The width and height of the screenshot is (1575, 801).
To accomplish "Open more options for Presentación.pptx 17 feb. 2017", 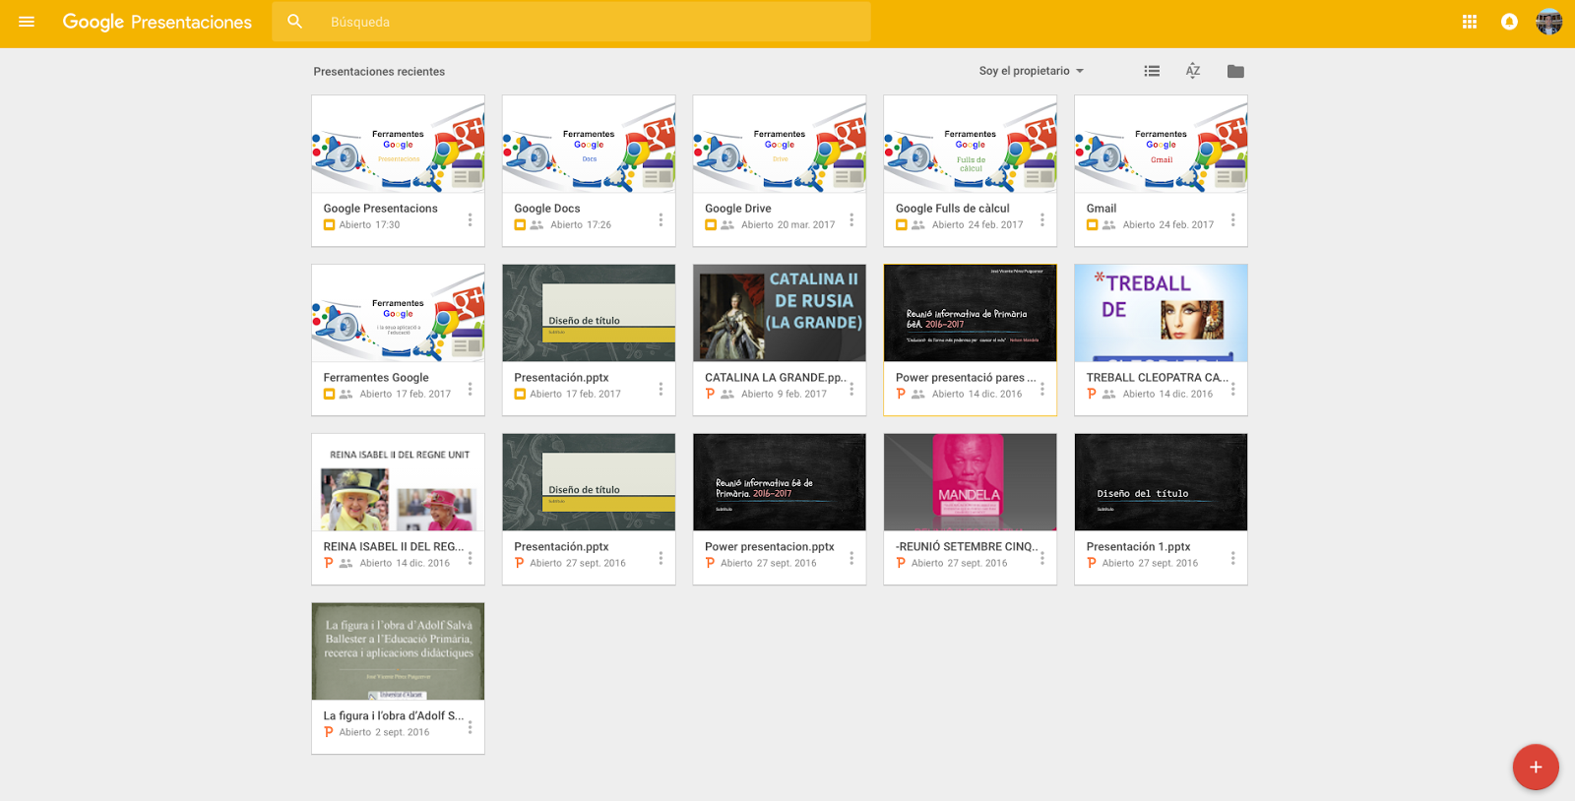I will [661, 390].
